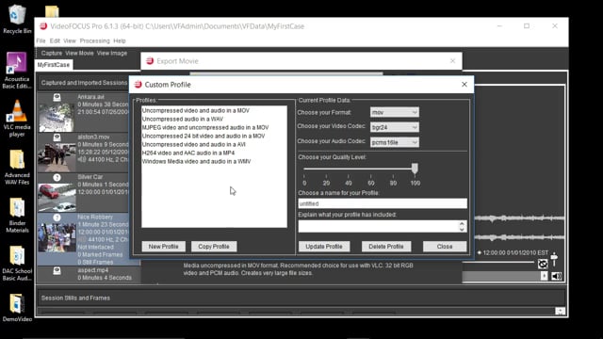This screenshot has height=339, width=603.
Task: Open the Edit menu
Action: pos(55,40)
